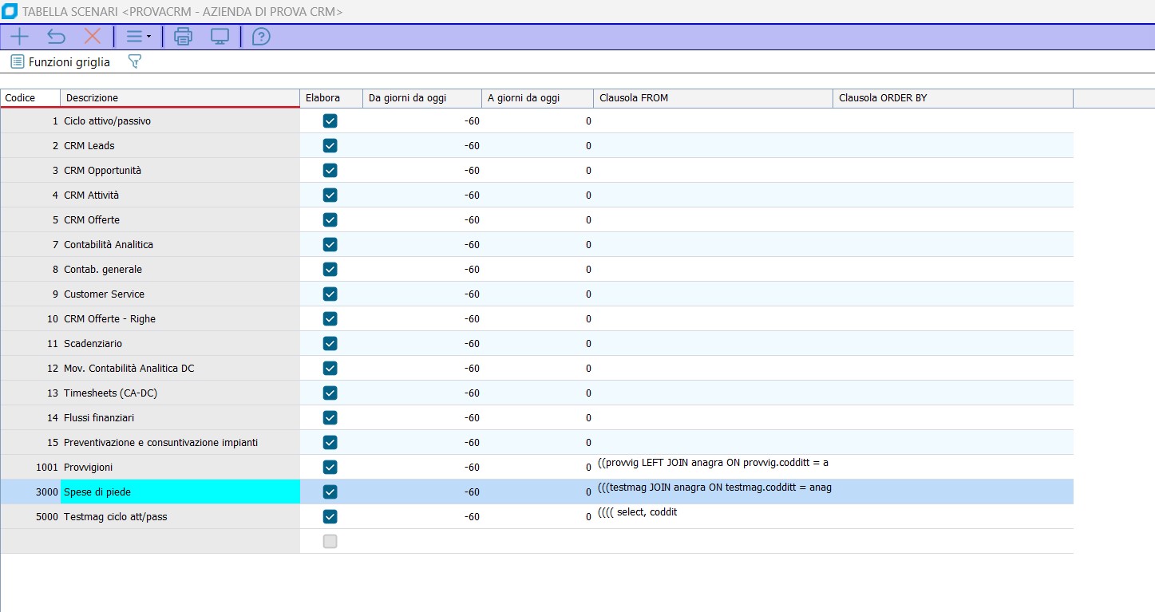Click the plus icon to add new record
The height and width of the screenshot is (612, 1155).
pos(18,37)
